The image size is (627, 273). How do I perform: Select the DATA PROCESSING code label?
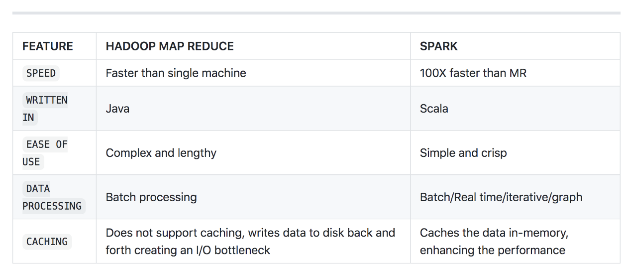54,197
